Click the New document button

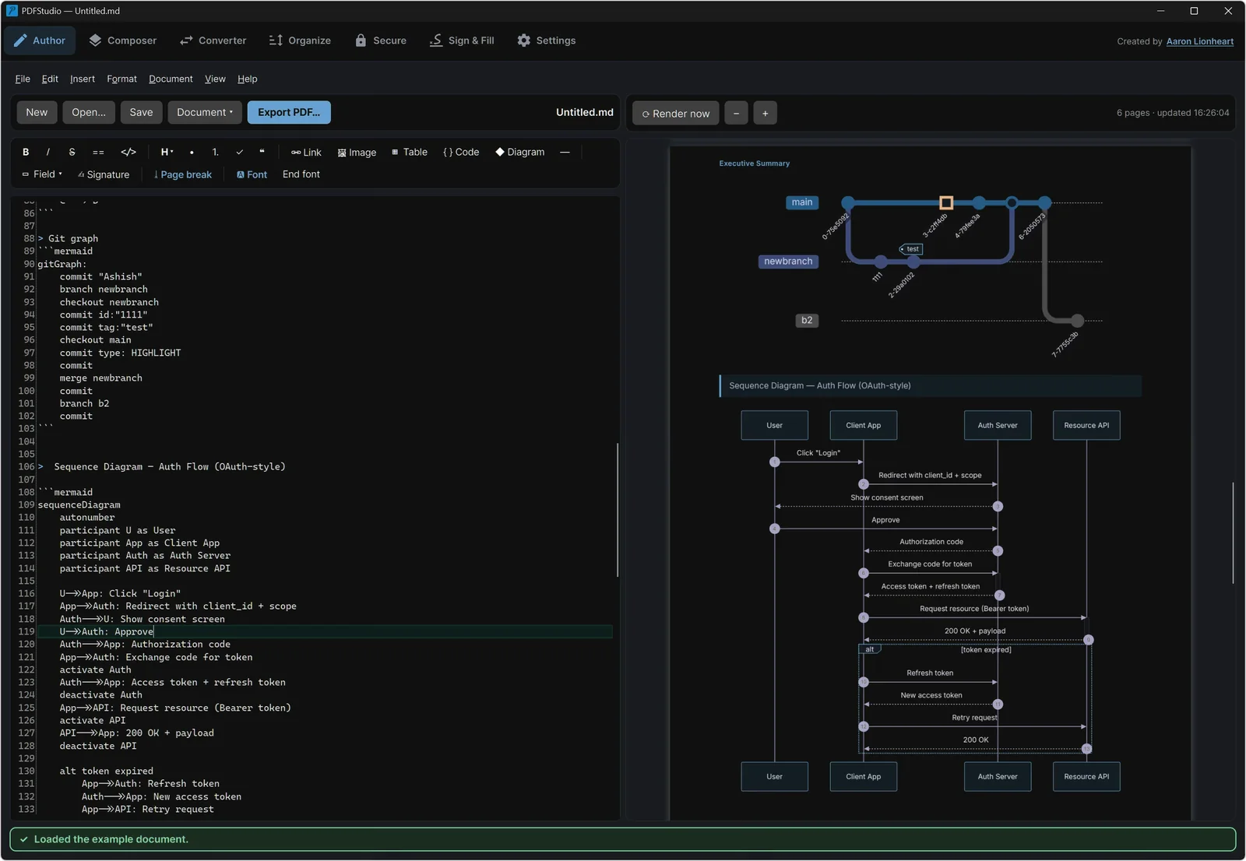click(x=37, y=113)
